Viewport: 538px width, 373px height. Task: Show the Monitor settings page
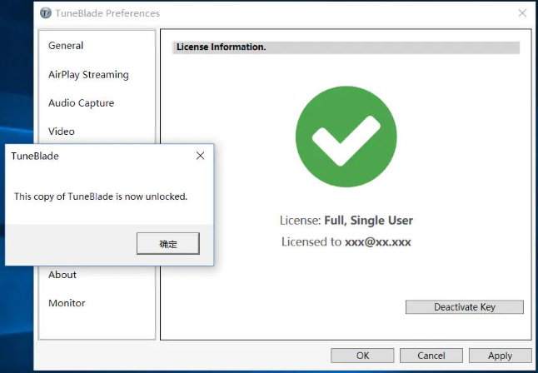coord(67,303)
